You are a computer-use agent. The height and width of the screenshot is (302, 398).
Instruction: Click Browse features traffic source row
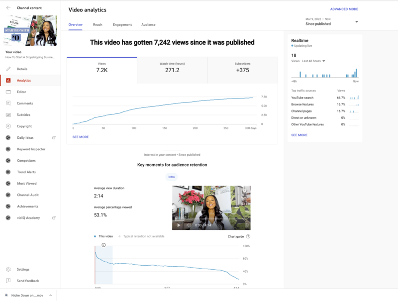click(325, 104)
